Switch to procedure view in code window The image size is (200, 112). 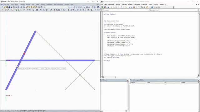102,77
